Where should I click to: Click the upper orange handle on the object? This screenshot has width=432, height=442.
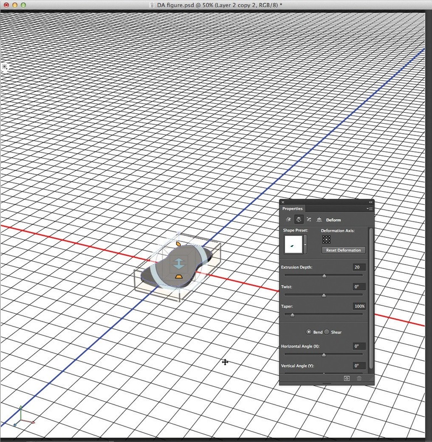(x=178, y=244)
